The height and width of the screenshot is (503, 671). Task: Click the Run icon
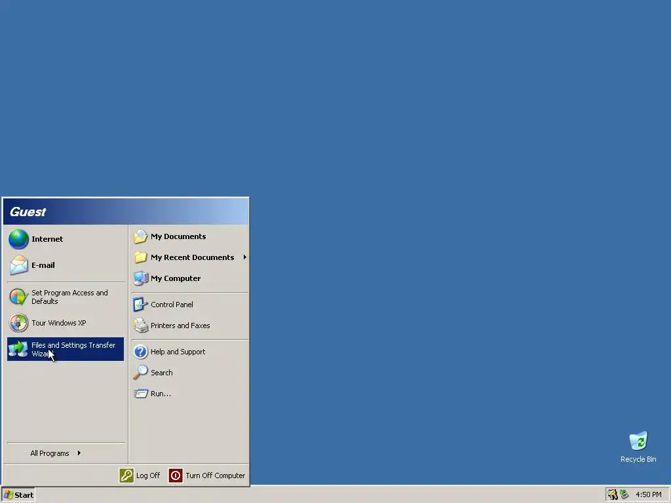pos(140,394)
